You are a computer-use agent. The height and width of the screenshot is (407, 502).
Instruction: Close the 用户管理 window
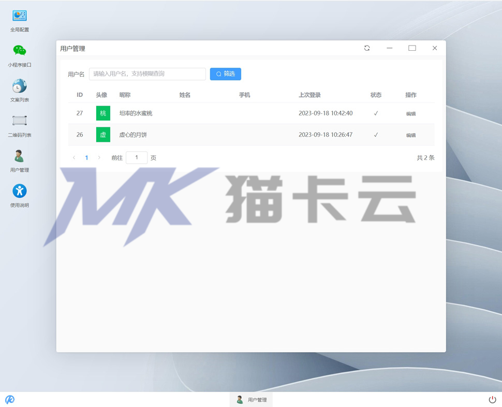(435, 48)
